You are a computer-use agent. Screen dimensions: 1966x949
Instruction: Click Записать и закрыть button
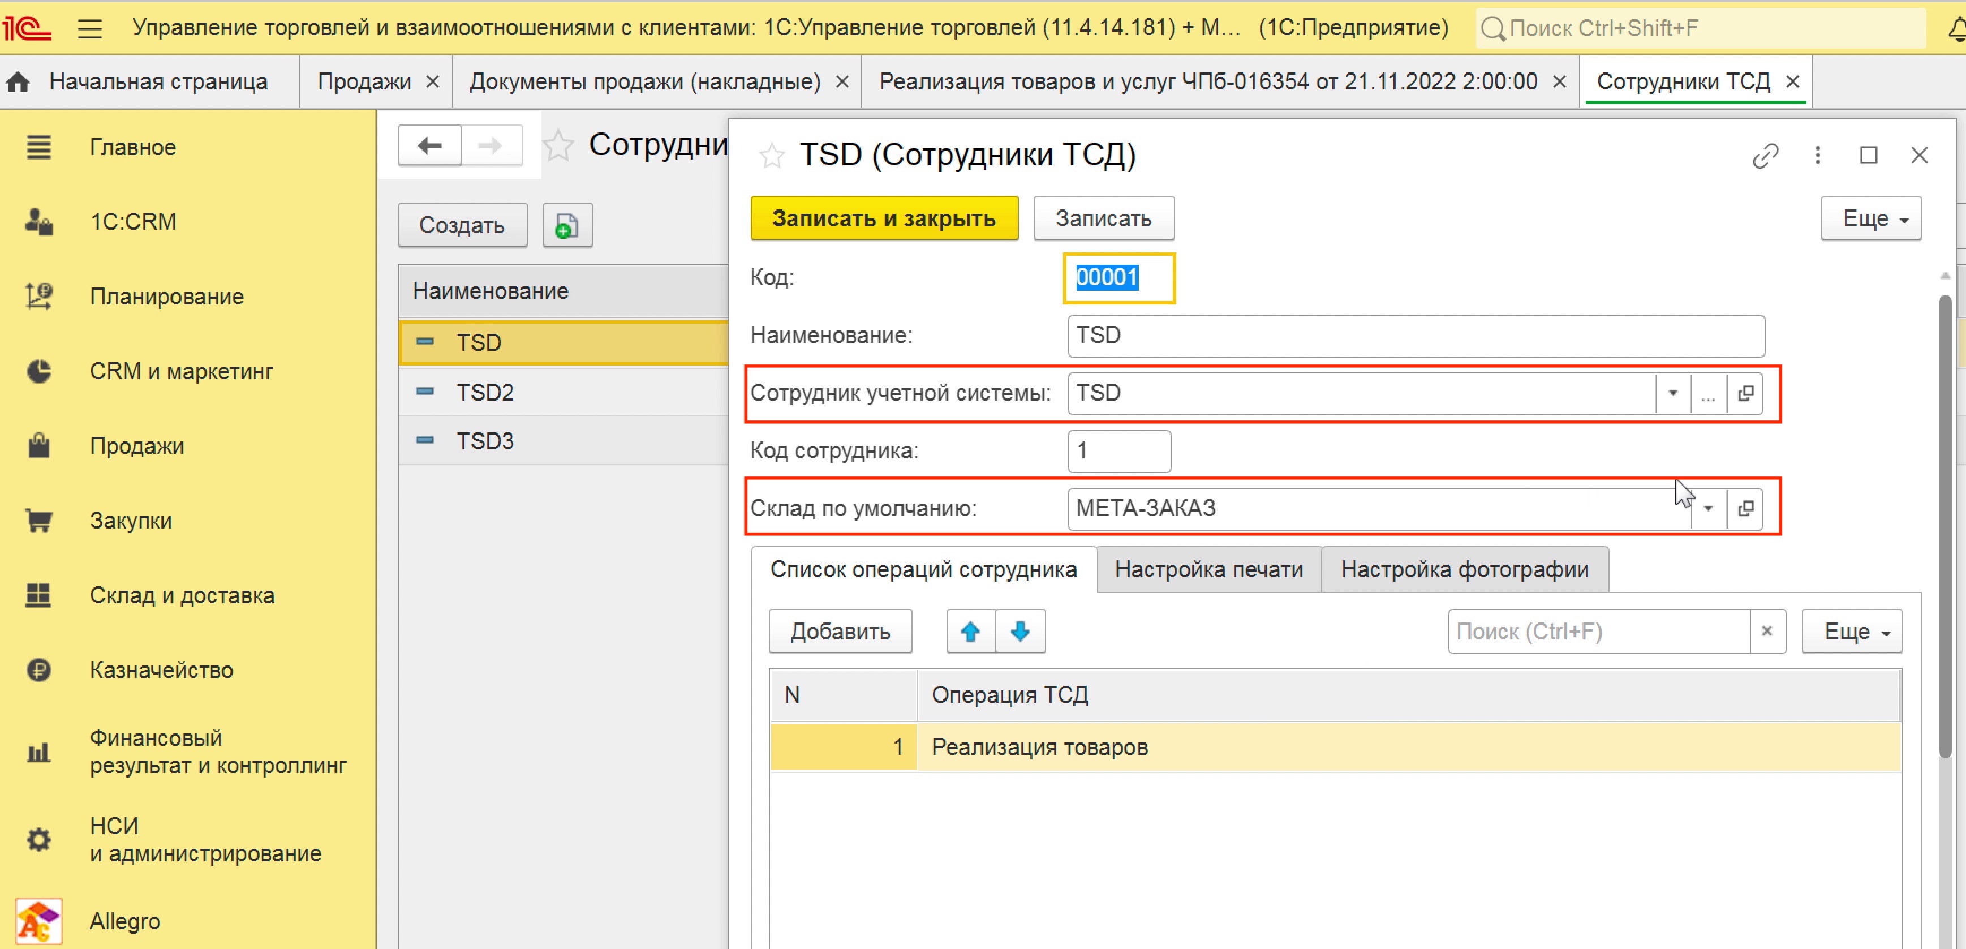point(884,218)
